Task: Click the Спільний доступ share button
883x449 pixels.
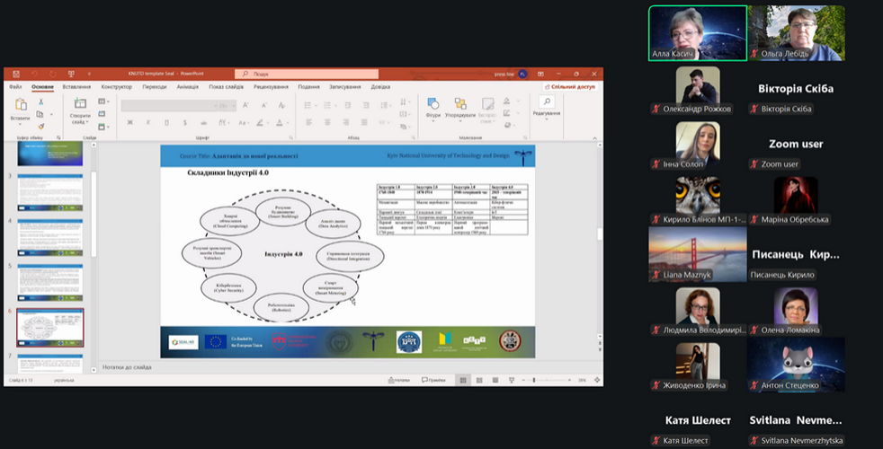Action: pos(570,87)
